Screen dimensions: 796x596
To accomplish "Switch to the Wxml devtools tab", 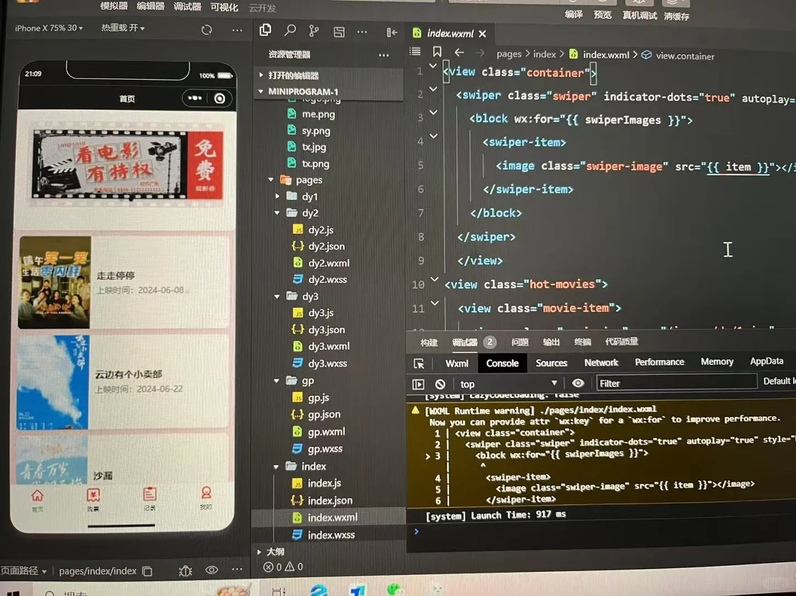I will [x=457, y=364].
